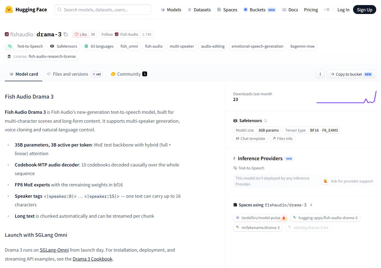Click the Sign Up button

tap(365, 10)
